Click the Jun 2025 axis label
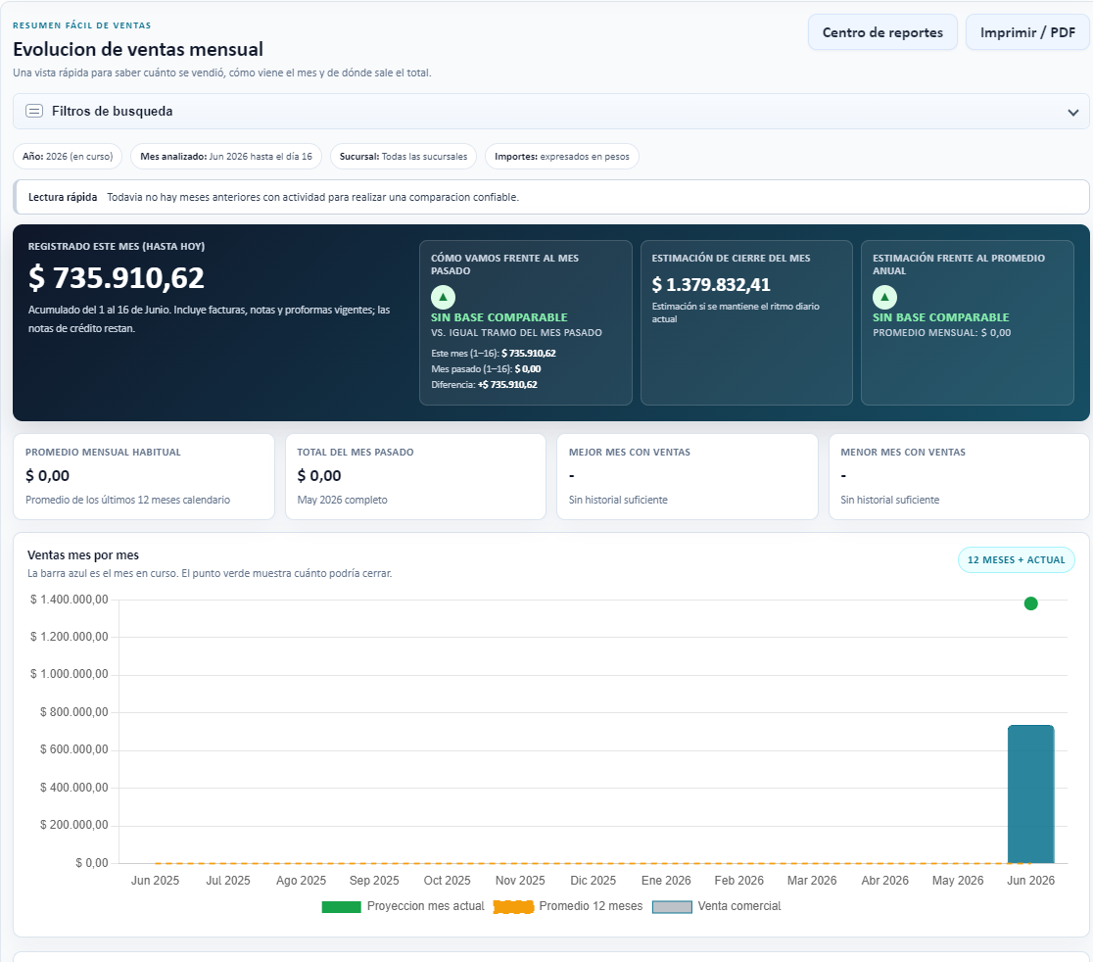This screenshot has height=962, width=1093. point(155,881)
